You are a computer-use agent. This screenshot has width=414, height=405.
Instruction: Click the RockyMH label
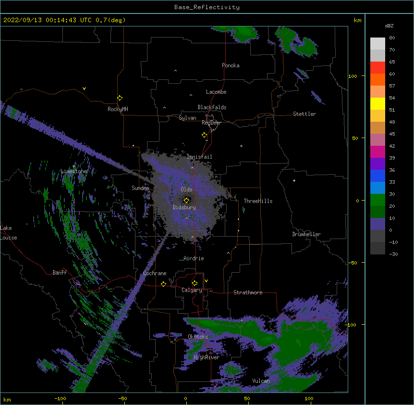click(x=118, y=109)
